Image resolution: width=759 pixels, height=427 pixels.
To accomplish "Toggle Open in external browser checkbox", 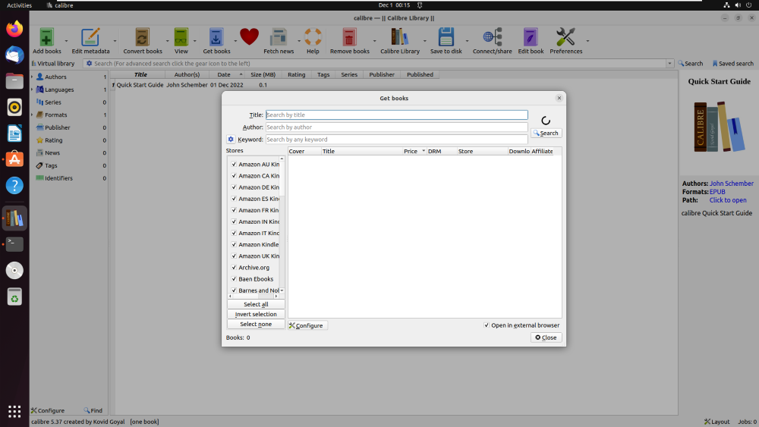I will (487, 325).
